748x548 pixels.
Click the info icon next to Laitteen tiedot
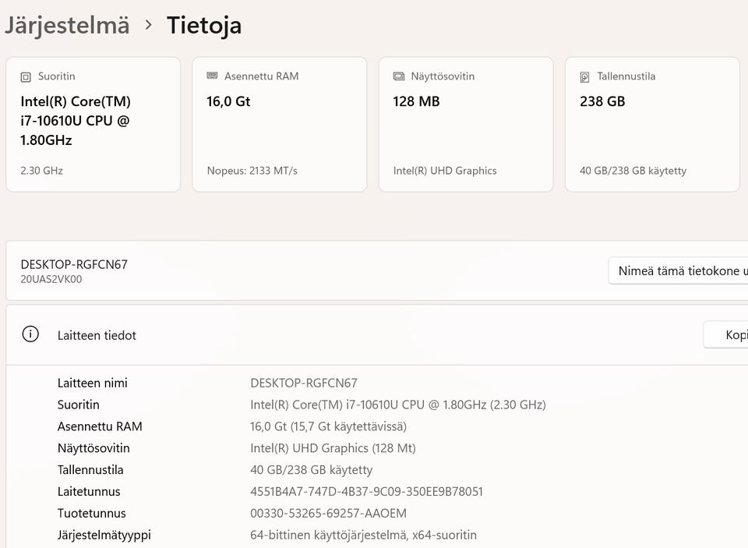(30, 334)
